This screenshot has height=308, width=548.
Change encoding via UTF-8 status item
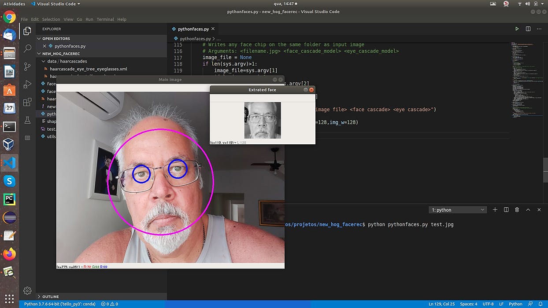pos(488,304)
